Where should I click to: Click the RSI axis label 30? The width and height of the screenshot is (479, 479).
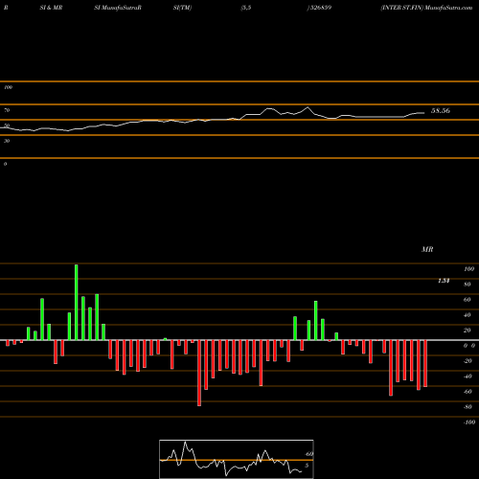click(7, 141)
